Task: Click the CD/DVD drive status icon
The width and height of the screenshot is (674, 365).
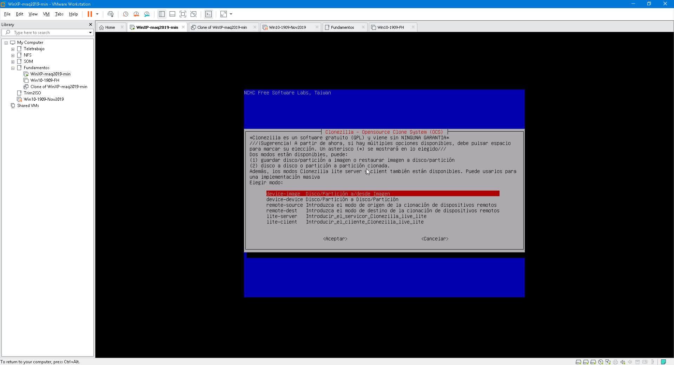Action: [x=601, y=362]
